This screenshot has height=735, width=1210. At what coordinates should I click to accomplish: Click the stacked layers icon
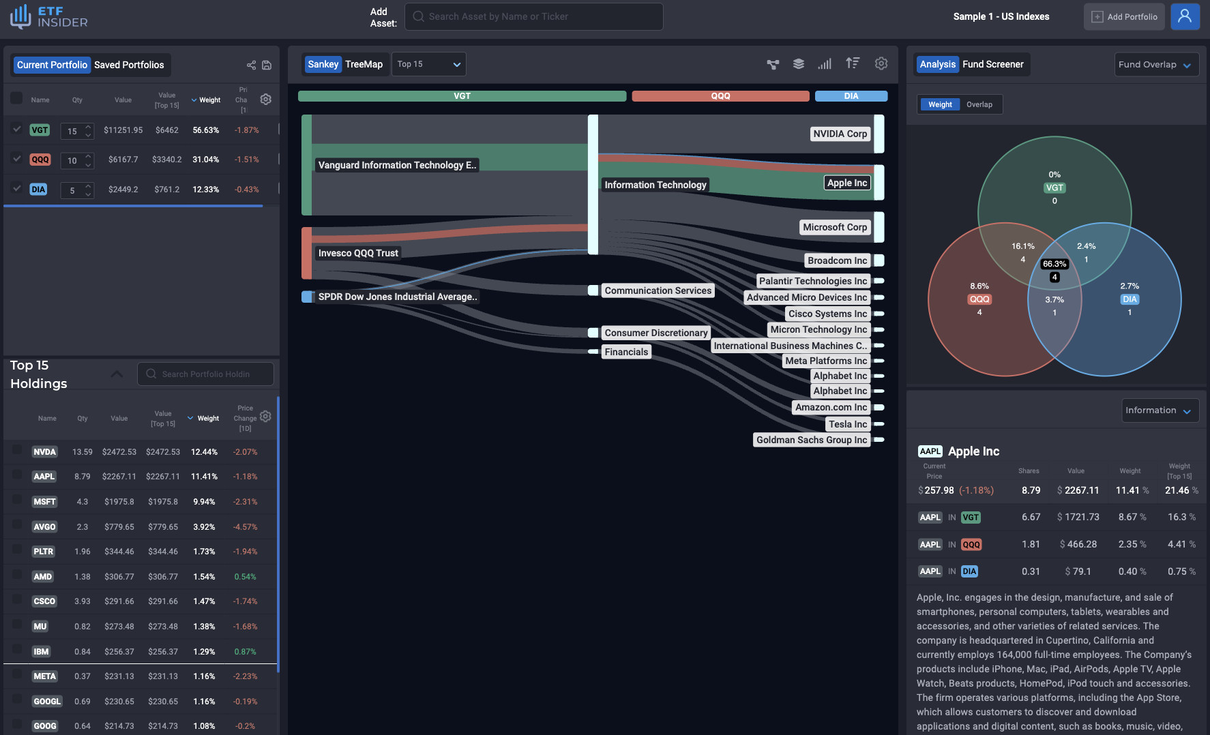point(799,64)
